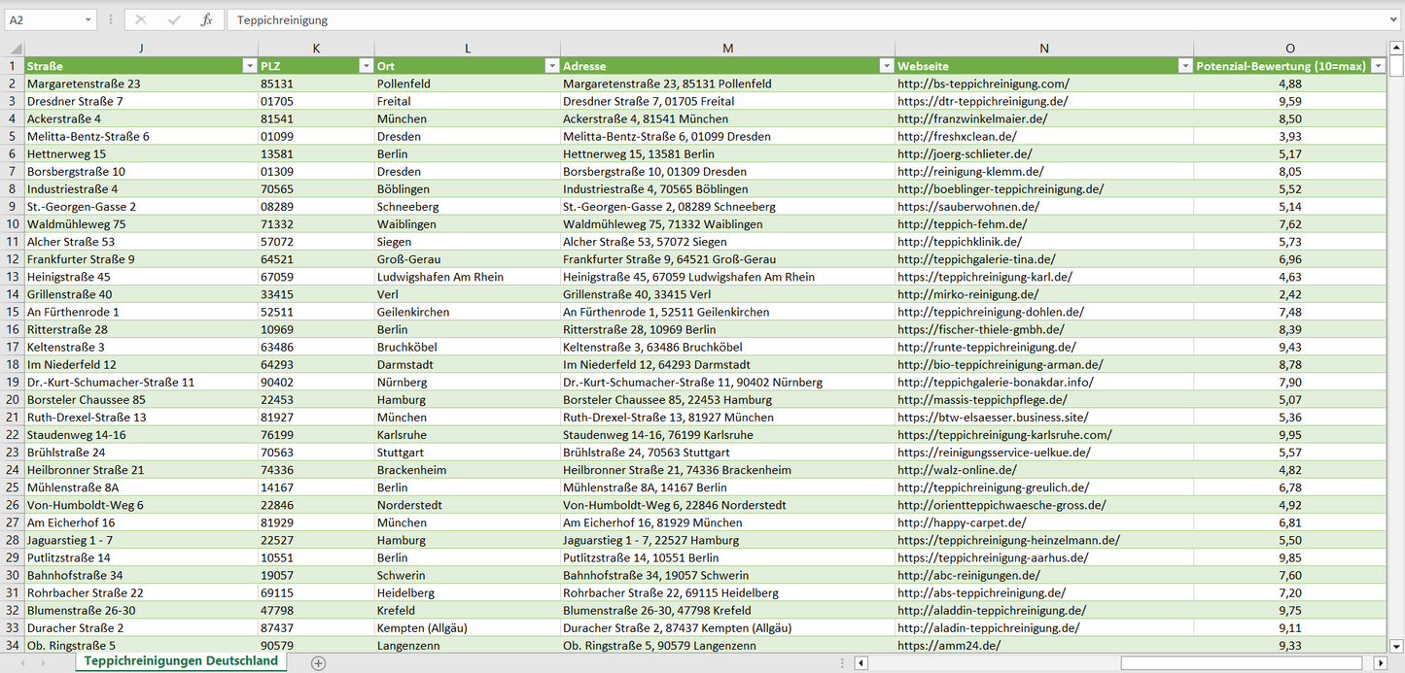Image resolution: width=1405 pixels, height=673 pixels.
Task: Add a new sheet with plus icon
Action: pos(318,662)
